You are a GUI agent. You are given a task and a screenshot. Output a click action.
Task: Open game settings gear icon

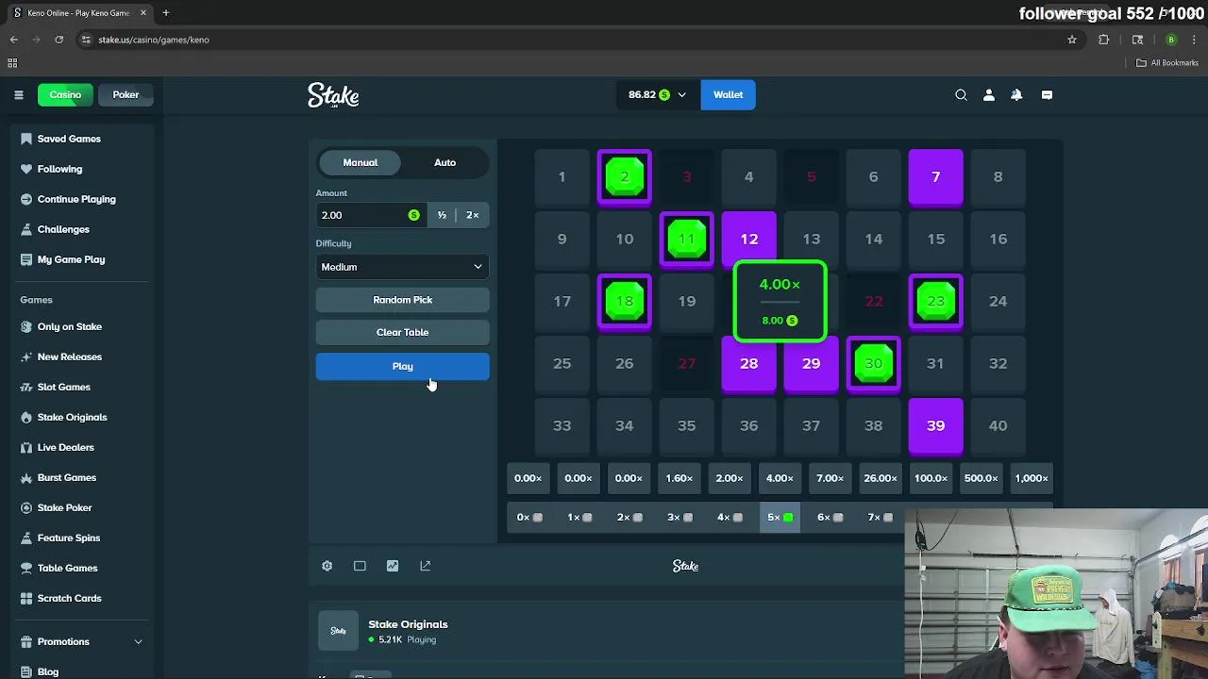tap(327, 566)
